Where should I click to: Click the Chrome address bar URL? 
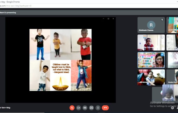(x=16, y=6)
